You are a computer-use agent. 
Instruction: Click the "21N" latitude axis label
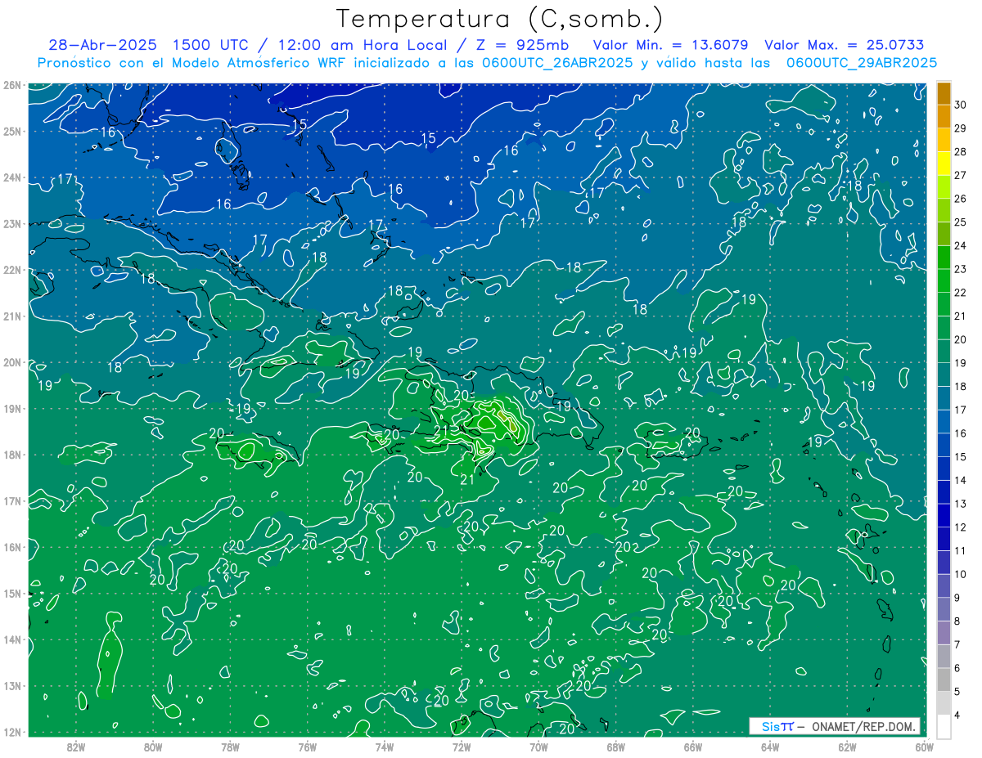click(x=11, y=316)
